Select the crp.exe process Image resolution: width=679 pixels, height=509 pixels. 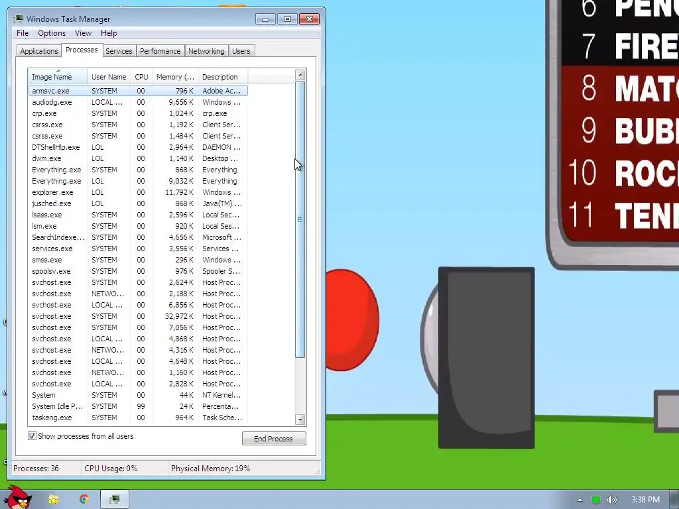138,113
